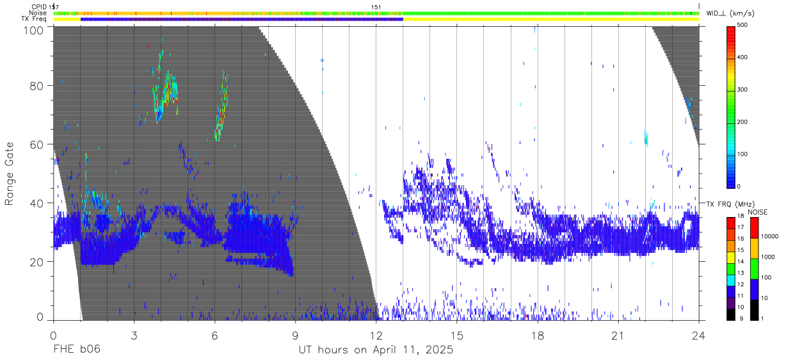
Task: Click the '15' tick on the TX frequency scale
Action: pos(742,251)
